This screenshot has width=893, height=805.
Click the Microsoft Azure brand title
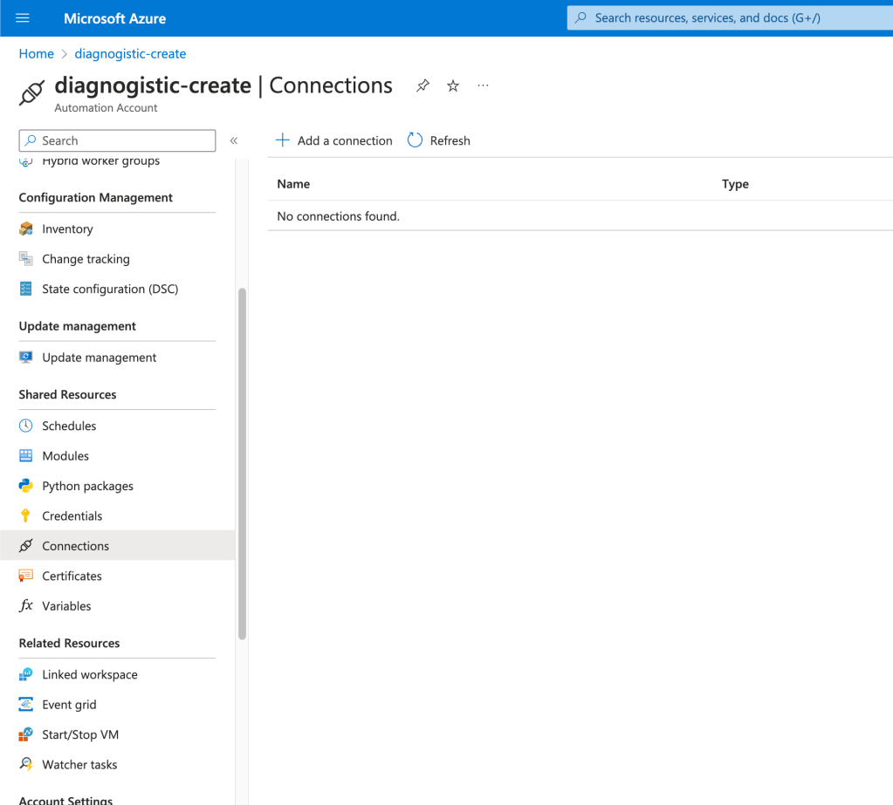coord(114,18)
